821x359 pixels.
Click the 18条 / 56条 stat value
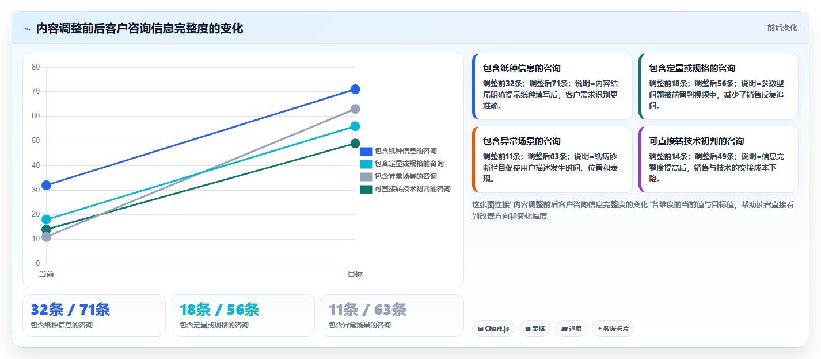tap(219, 310)
